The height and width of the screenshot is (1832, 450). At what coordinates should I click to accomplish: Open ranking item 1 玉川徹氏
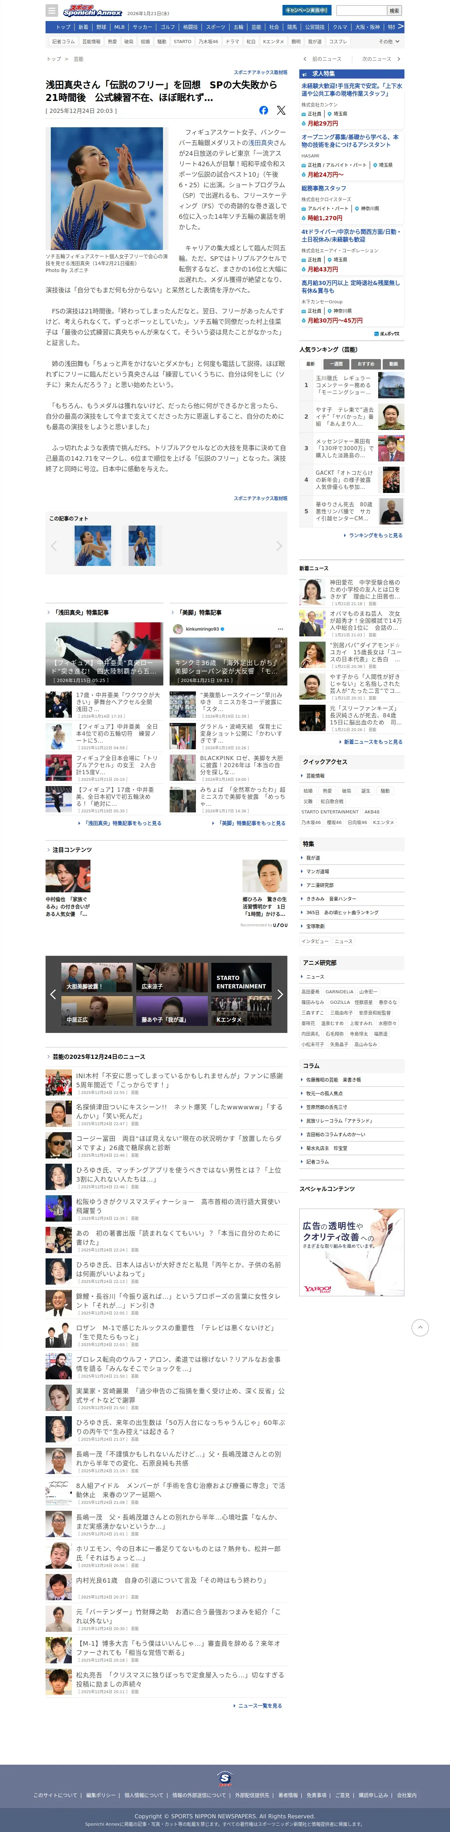(x=352, y=385)
